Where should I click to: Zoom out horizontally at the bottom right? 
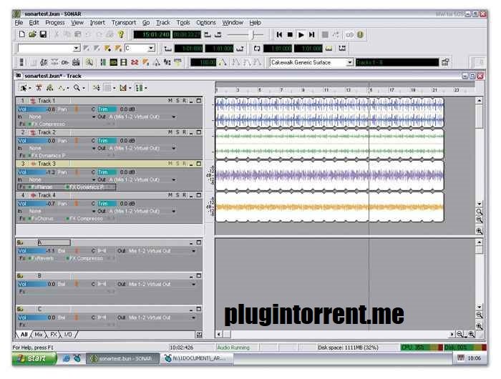pos(459,334)
